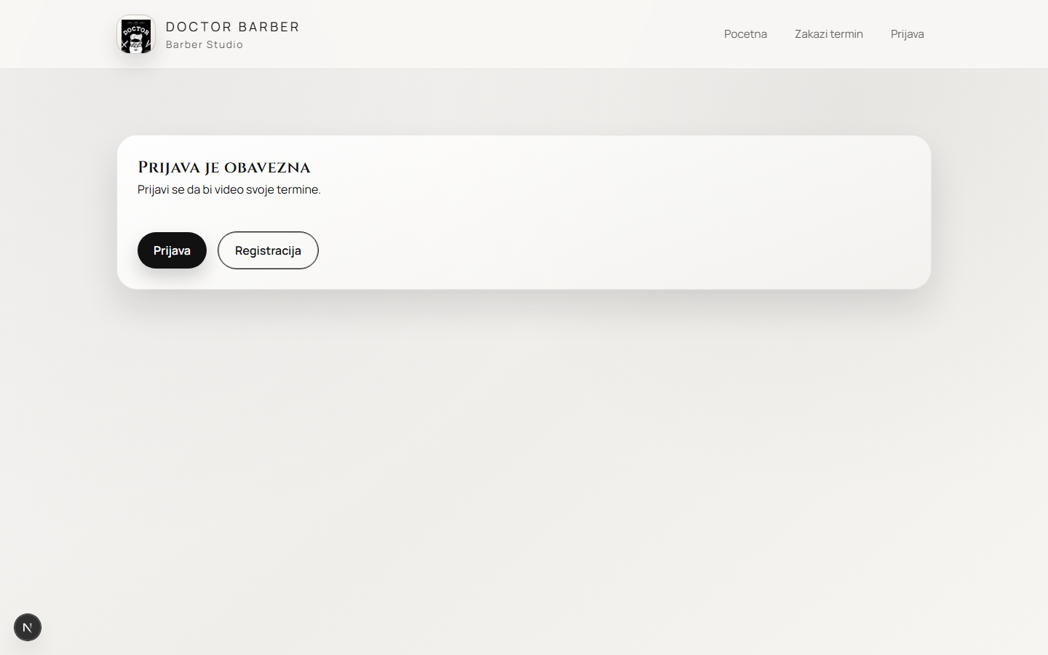This screenshot has height=655, width=1048.
Task: Click the 'DOCTOR BARBER' brand title
Action: [233, 27]
